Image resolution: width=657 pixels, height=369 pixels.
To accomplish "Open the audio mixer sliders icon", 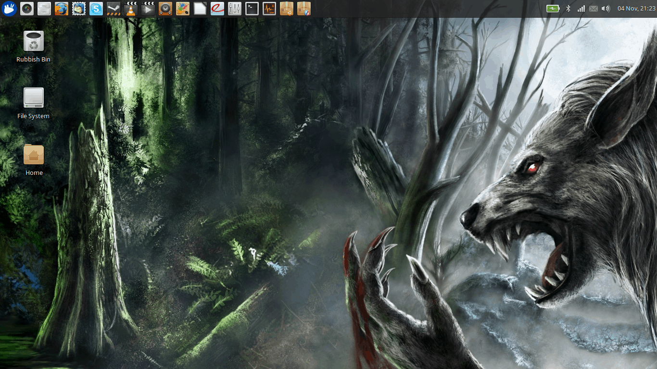I will click(x=235, y=9).
